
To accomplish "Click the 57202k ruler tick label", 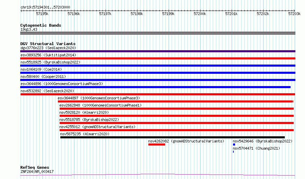I will 263,14.
